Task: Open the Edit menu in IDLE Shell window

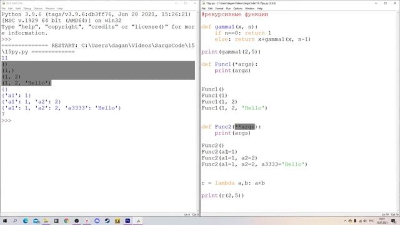Action: pyautogui.click(x=11, y=8)
